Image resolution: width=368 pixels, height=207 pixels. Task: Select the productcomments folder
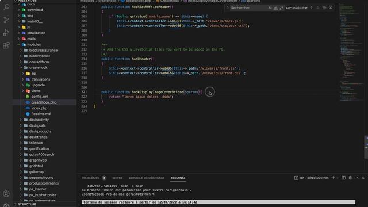44,183
